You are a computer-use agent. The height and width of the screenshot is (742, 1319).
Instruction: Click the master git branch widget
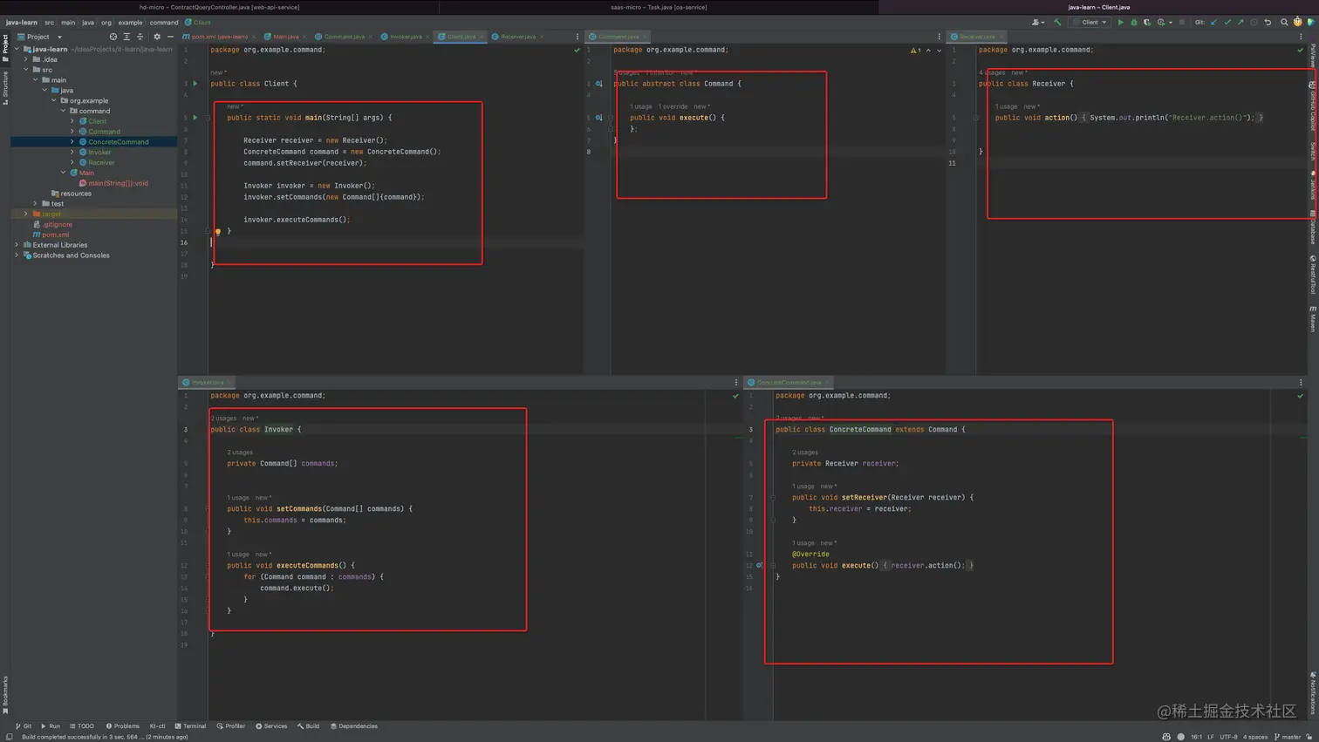click(x=1288, y=737)
